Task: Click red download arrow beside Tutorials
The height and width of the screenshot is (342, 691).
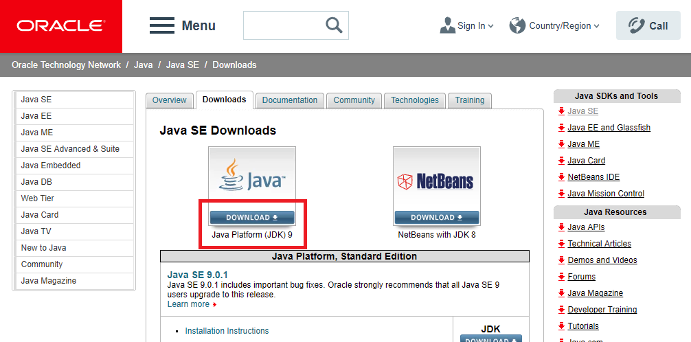Action: click(561, 327)
